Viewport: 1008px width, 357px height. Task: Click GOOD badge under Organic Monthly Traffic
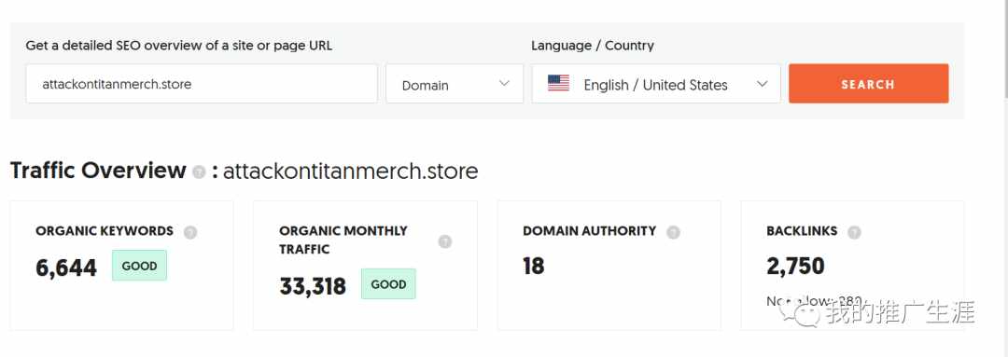(x=388, y=284)
